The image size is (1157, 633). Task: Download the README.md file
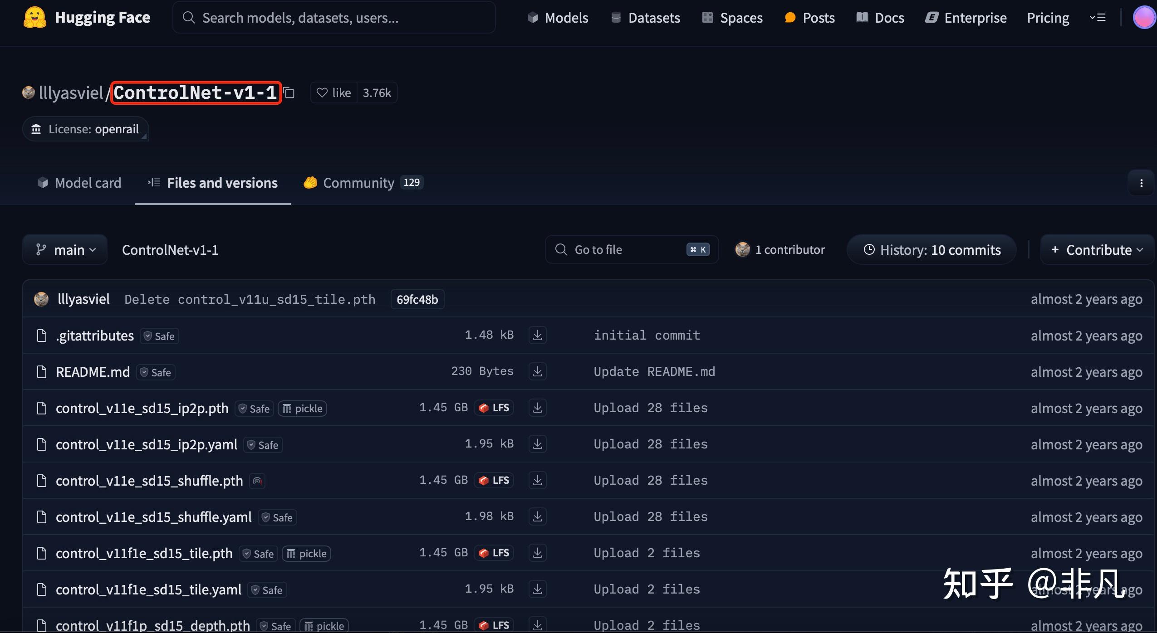pyautogui.click(x=537, y=372)
